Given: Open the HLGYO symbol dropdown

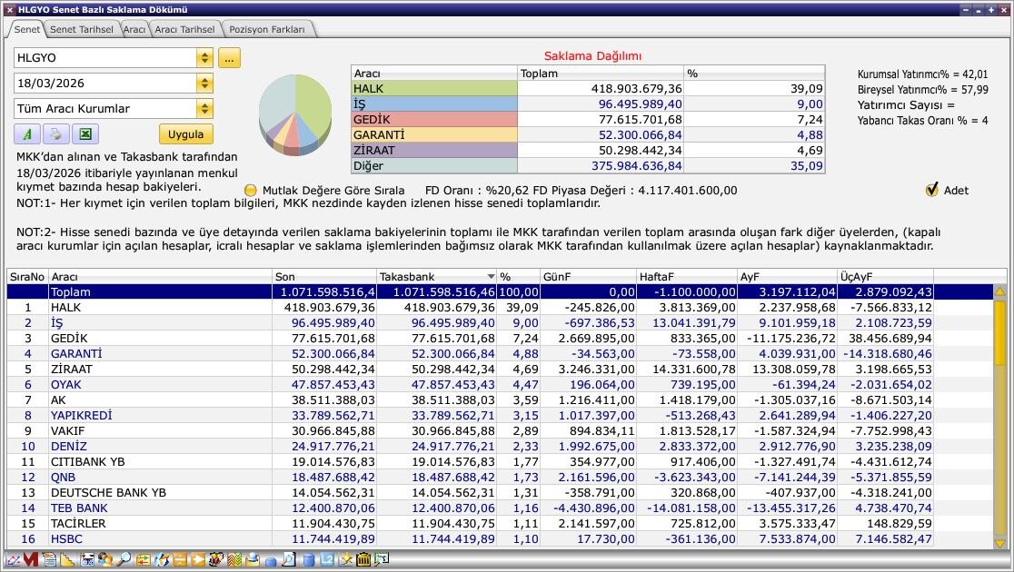Looking at the screenshot, I should (x=204, y=58).
